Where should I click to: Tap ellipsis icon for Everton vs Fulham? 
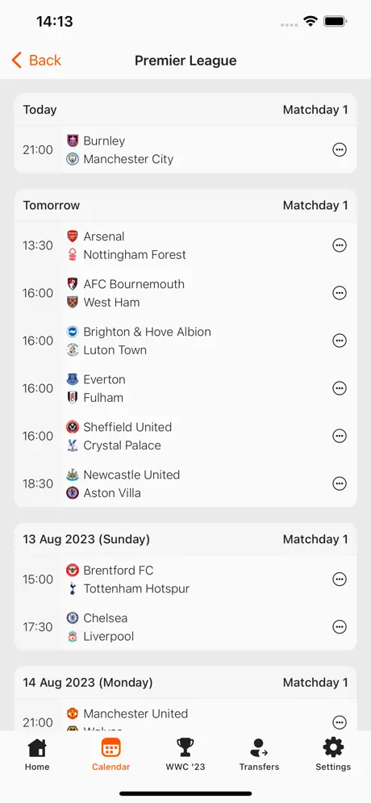340,388
